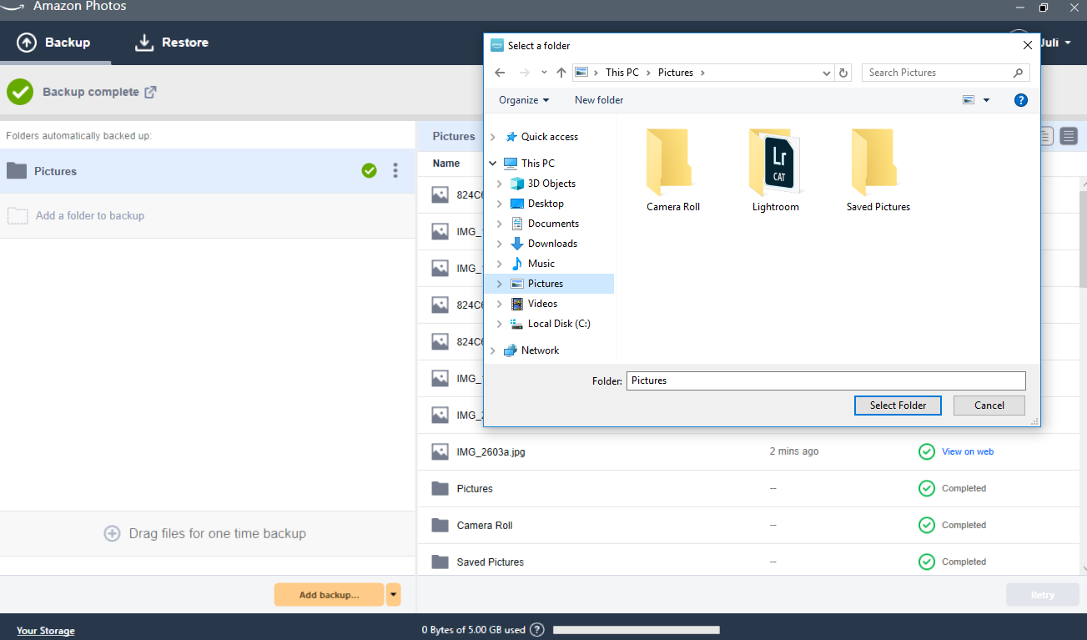This screenshot has width=1087, height=640.
Task: Open the Organize menu
Action: (524, 100)
